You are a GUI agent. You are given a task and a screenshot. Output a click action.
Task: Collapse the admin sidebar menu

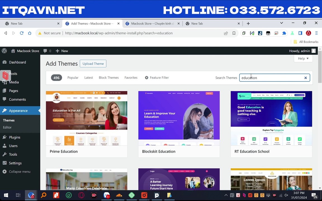tap(16, 171)
